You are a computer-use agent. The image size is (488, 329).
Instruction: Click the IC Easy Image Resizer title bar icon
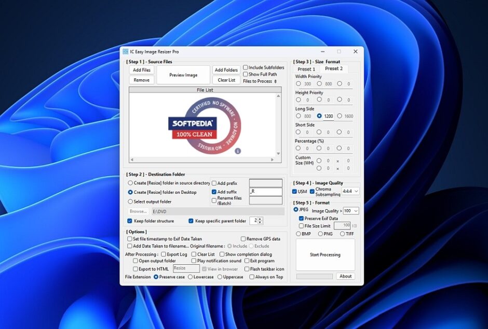coord(125,52)
